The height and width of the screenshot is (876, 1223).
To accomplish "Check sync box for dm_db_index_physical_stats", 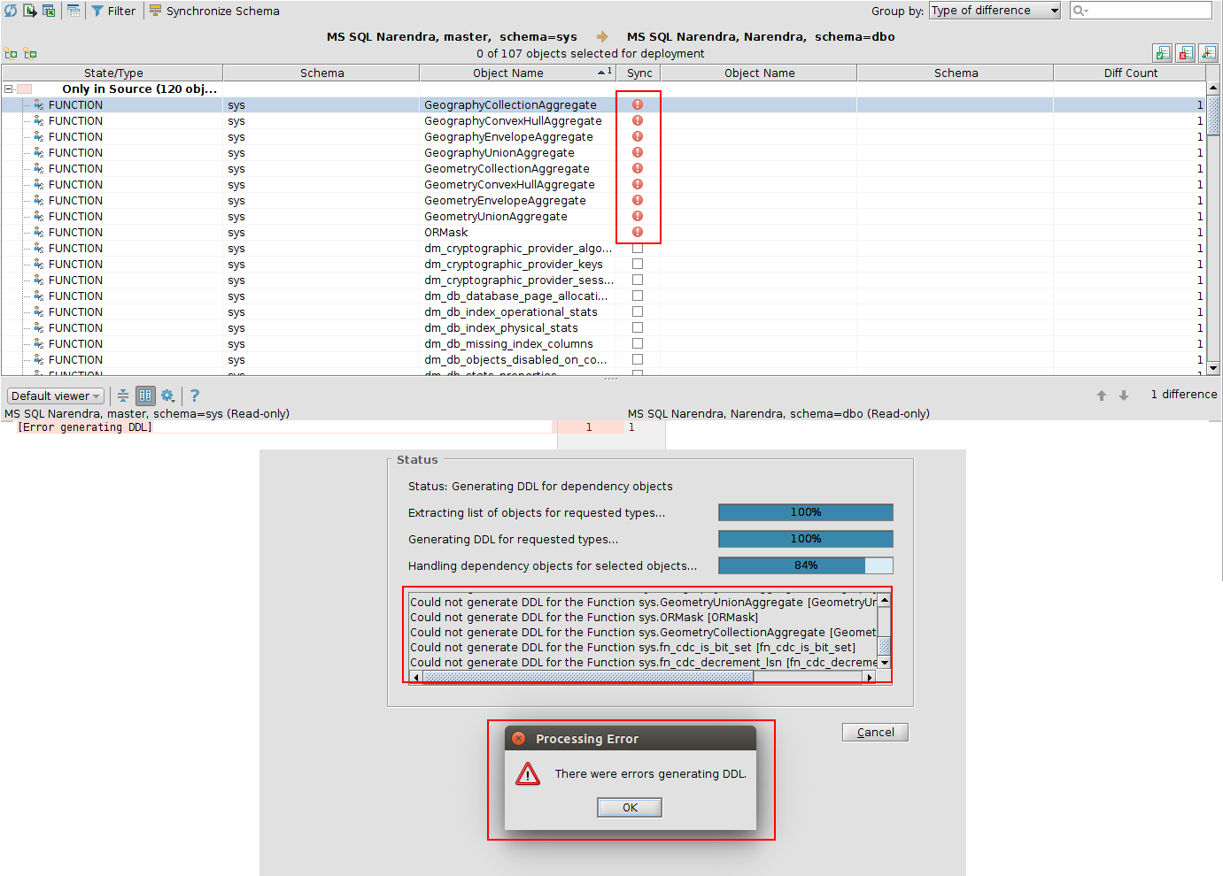I will pyautogui.click(x=638, y=327).
